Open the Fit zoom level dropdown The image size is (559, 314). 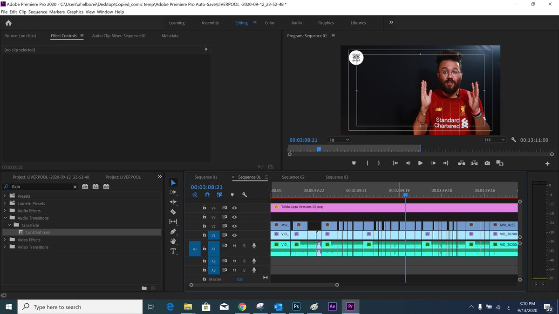339,140
